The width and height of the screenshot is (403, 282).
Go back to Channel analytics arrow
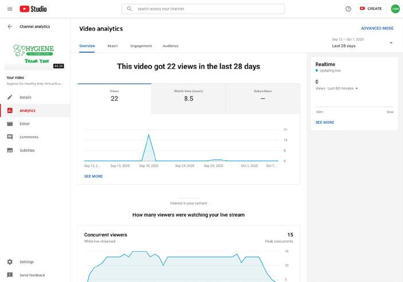tap(10, 26)
